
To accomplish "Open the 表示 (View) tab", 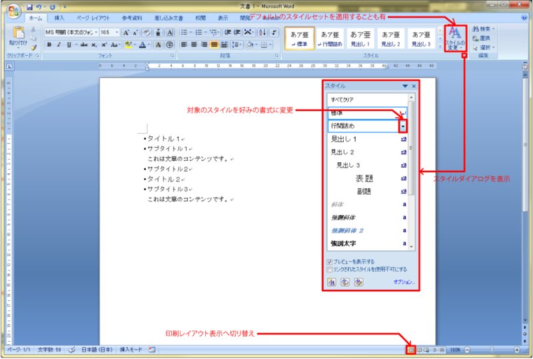I will 223,18.
